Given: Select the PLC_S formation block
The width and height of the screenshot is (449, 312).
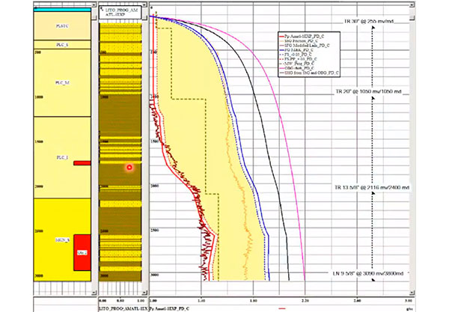Looking at the screenshot, I should point(62,45).
